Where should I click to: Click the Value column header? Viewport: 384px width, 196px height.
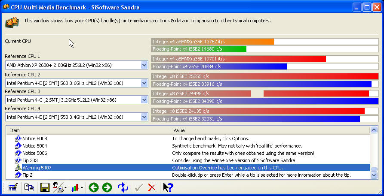tap(270, 130)
